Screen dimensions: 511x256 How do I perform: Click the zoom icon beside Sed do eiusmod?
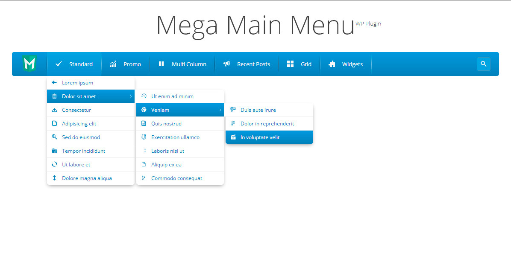54,137
